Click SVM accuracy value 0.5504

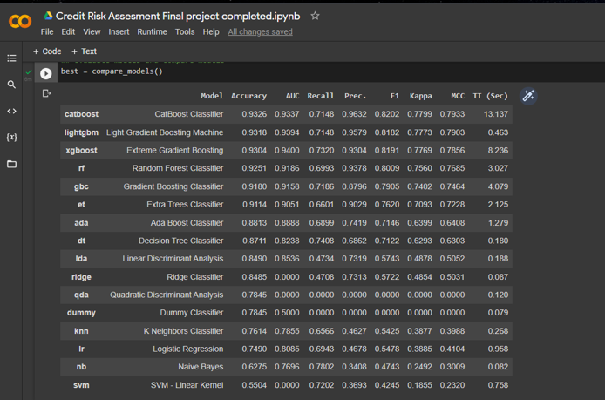point(255,385)
